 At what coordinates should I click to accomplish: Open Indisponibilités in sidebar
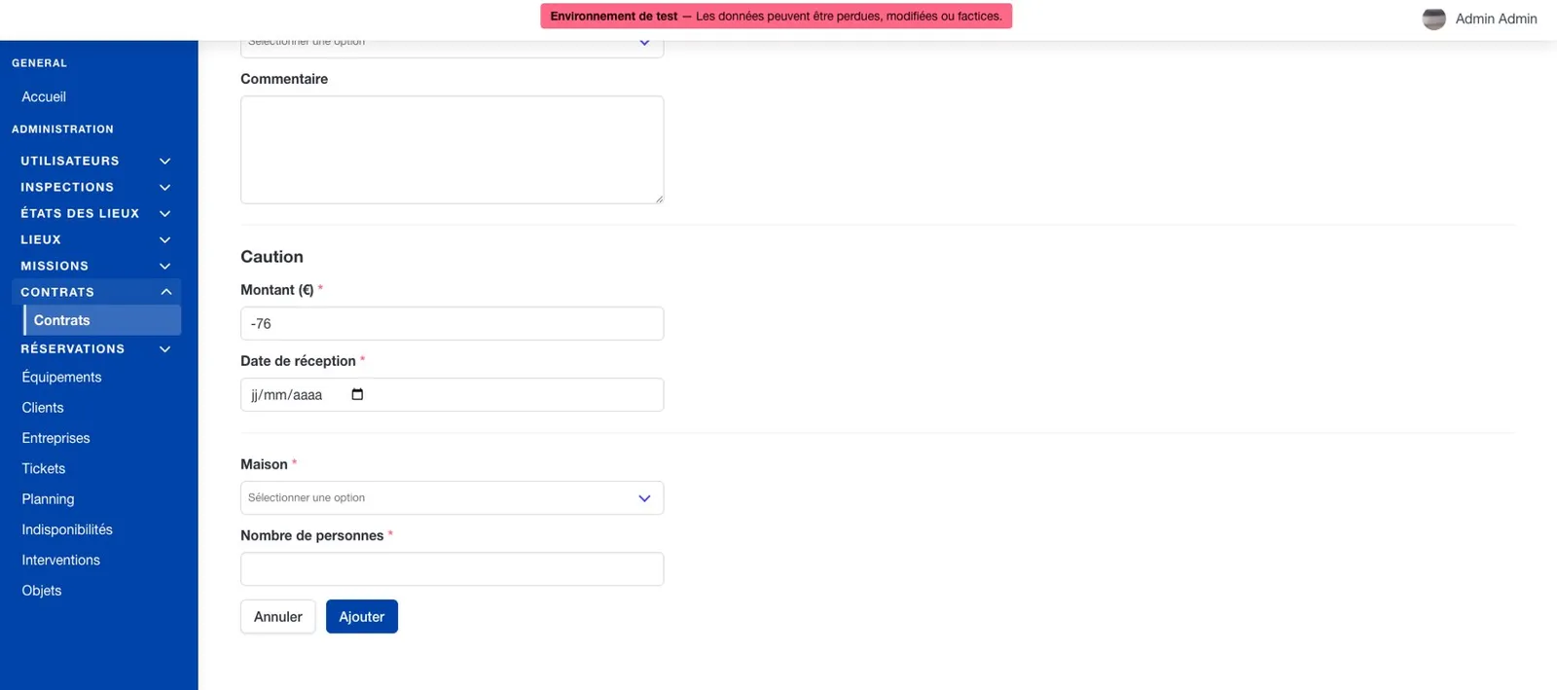point(67,529)
